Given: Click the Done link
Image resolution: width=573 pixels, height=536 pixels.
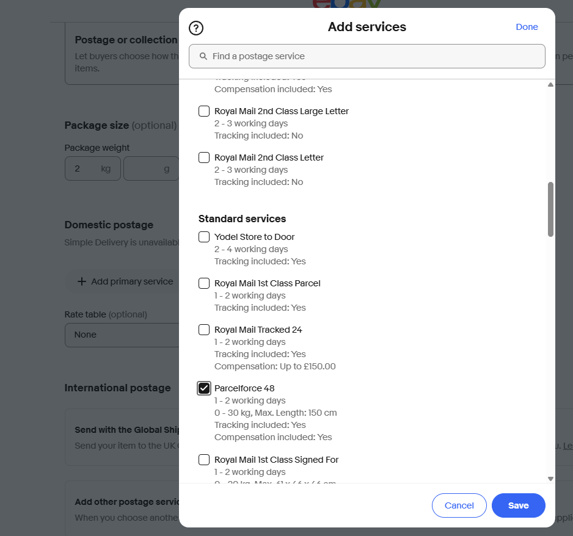Looking at the screenshot, I should click(x=527, y=27).
